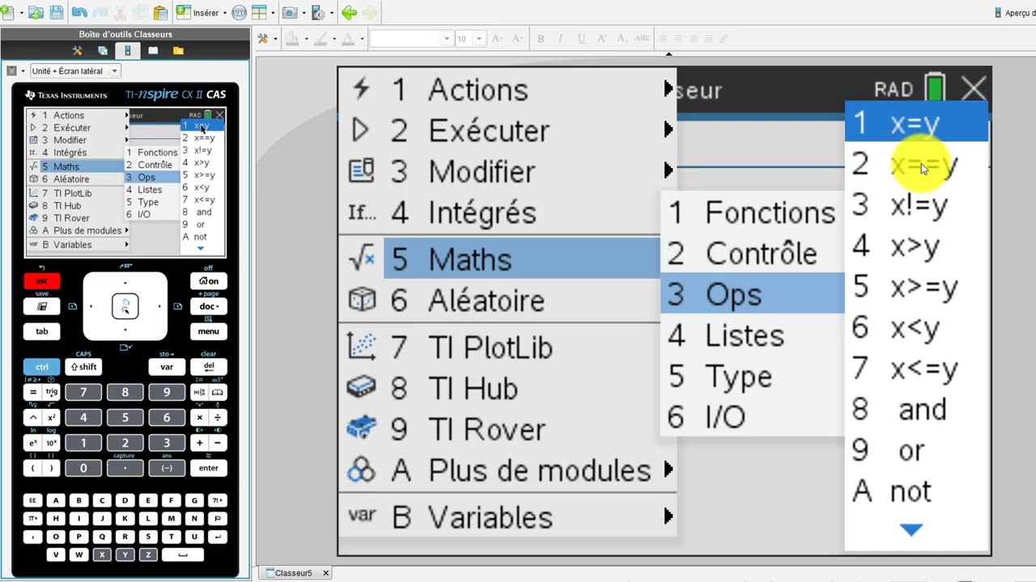The height and width of the screenshot is (582, 1036).
Task: Click the open document folder icon
Action: (x=36, y=12)
